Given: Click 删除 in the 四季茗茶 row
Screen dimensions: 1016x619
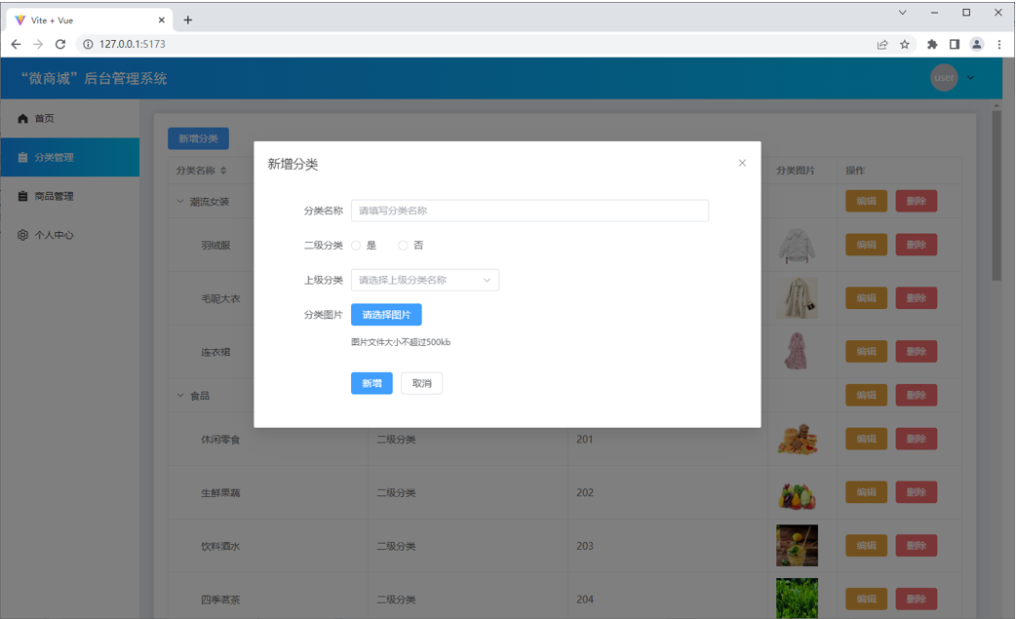Looking at the screenshot, I should (917, 599).
